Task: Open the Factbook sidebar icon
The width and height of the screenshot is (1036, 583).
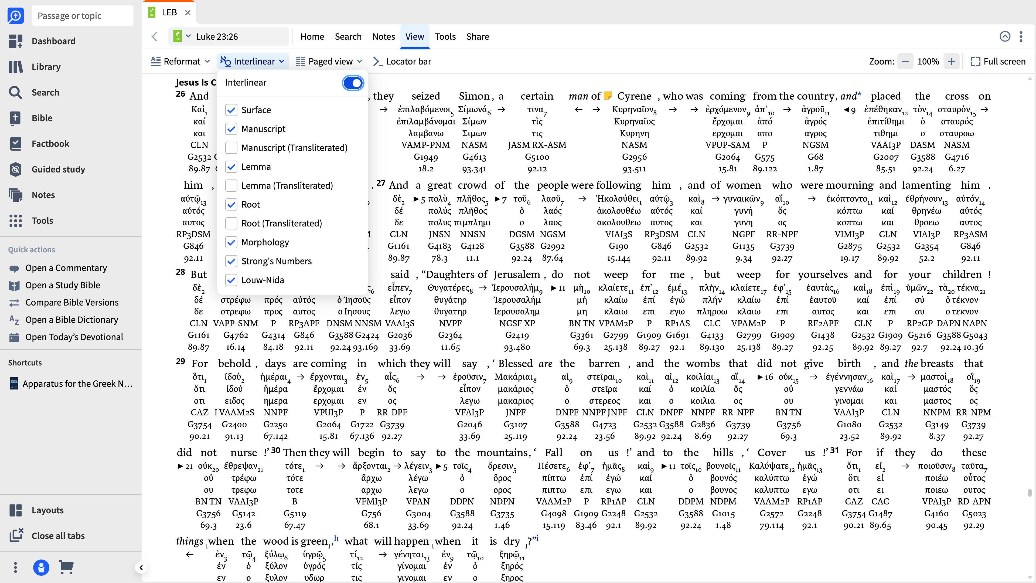Action: [x=15, y=144]
